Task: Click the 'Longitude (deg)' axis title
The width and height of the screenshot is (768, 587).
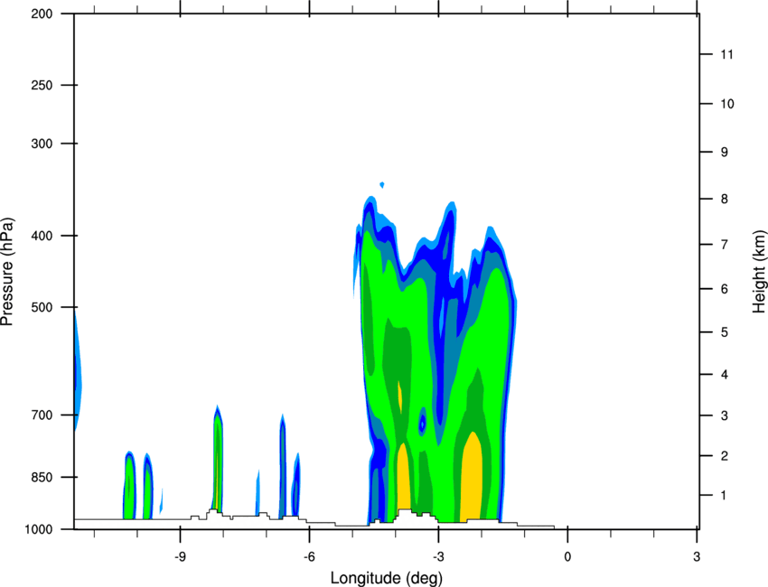Action: click(x=387, y=578)
